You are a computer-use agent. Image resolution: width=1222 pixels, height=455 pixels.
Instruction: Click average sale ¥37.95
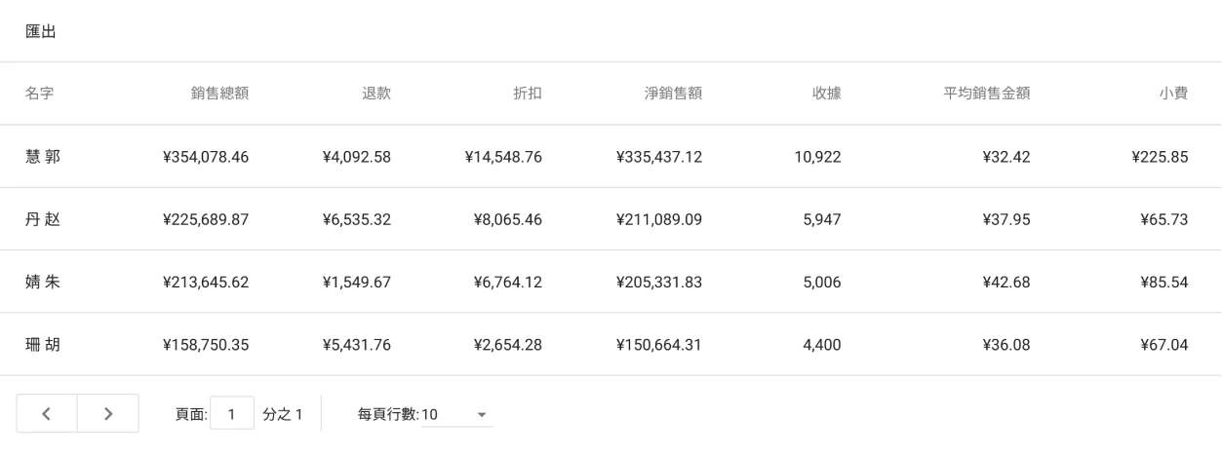click(x=1007, y=219)
